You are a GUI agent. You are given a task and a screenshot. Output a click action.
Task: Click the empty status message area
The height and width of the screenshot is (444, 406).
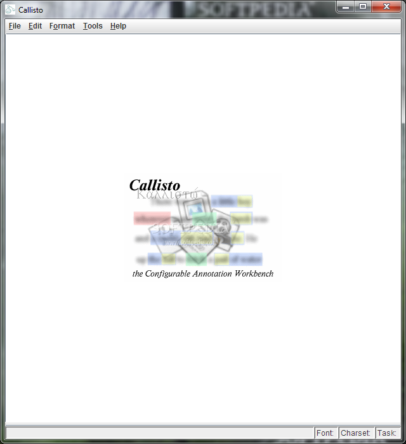pos(160,433)
